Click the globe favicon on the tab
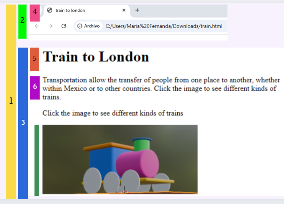Screen dimensions: 284x204 point(50,11)
